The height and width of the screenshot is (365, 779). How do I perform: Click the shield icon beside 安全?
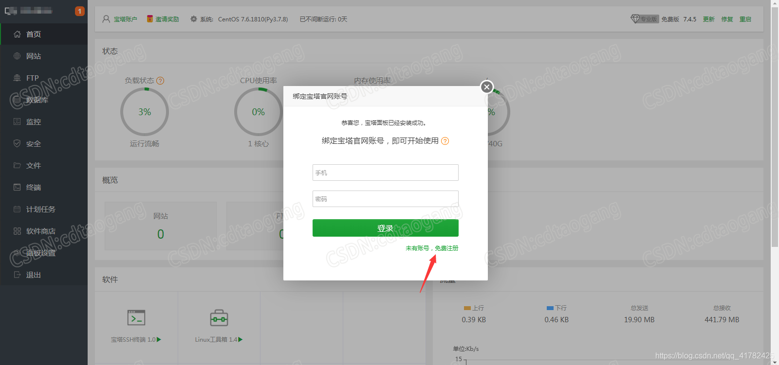(17, 143)
